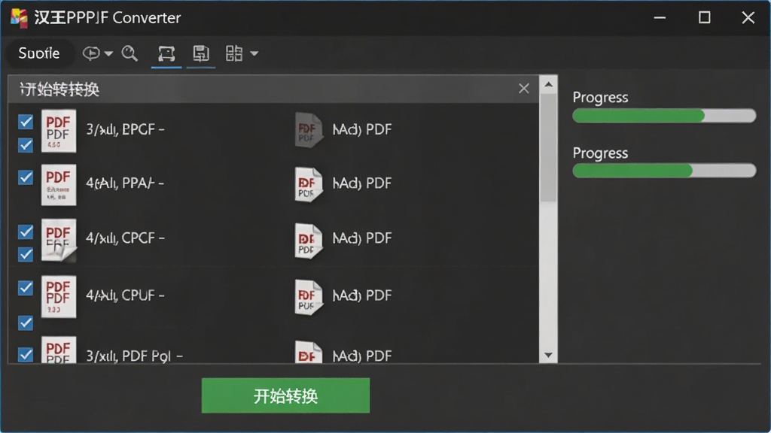Click output PDF file icon in CPCF row
The image size is (771, 433).
pyautogui.click(x=309, y=241)
